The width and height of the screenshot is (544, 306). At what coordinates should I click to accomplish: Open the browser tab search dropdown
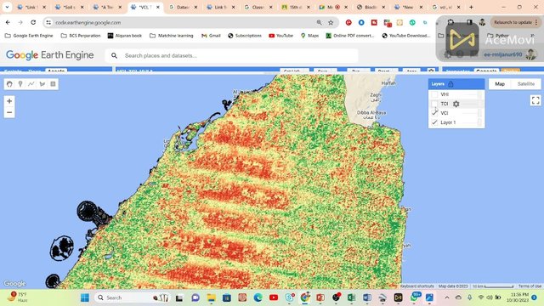[x=7, y=7]
